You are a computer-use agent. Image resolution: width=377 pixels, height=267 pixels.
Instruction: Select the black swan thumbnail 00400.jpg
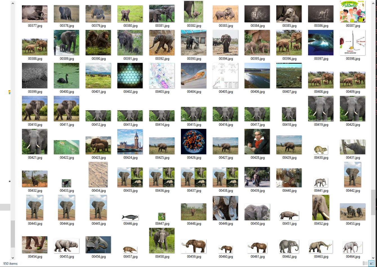pos(66,76)
